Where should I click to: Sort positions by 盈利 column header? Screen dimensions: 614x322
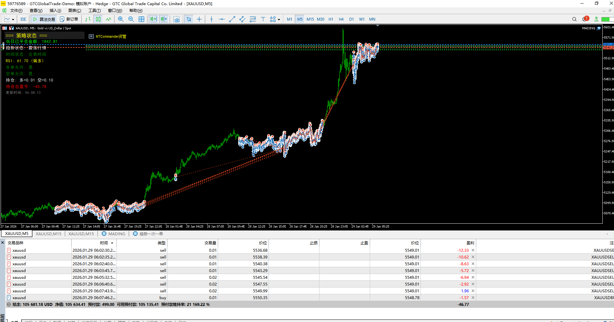[x=448, y=243]
